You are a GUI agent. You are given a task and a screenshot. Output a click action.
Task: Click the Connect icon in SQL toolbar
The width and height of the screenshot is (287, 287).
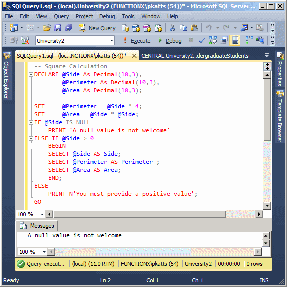pos(14,40)
